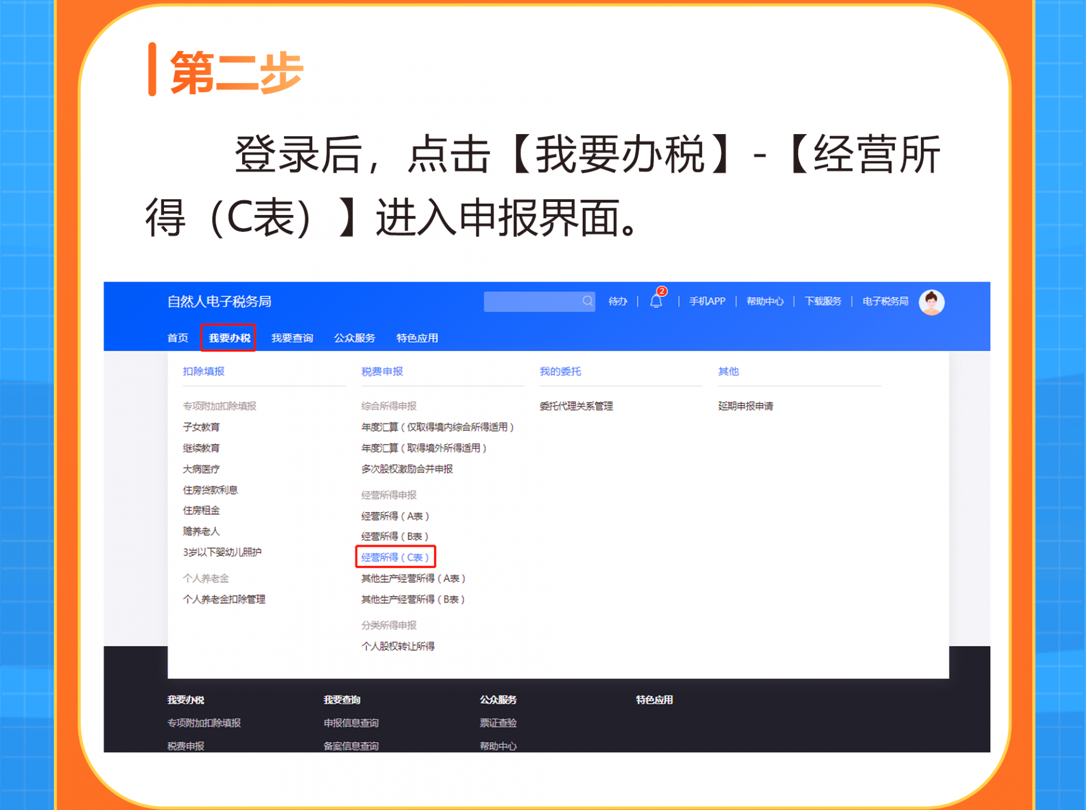
Task: Select 经营所得（C表） link
Action: (x=395, y=557)
